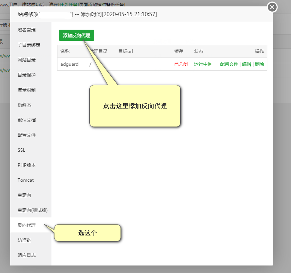Select the 默认文档 tab
This screenshot has height=273, width=291.
pyautogui.click(x=27, y=120)
